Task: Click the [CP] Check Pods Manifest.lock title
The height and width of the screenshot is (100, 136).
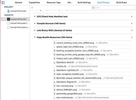Action: point(52,17)
